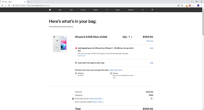Click 'Get up to two years of technical support' text
Screen dimensions: 204x110
[103, 54]
